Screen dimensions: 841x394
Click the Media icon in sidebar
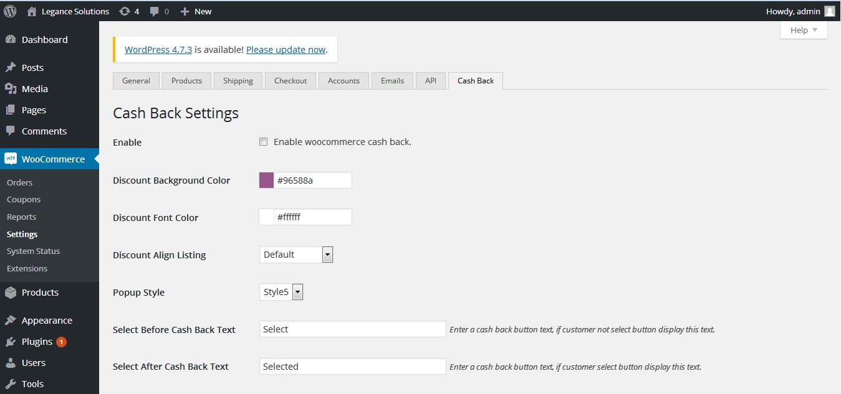[x=11, y=89]
